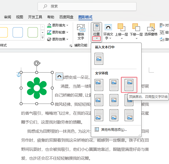
Task: Select middle center with square wrapping
Action: 114,100
